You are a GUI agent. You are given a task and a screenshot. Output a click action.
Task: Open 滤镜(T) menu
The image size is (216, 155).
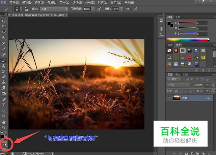(90, 2)
